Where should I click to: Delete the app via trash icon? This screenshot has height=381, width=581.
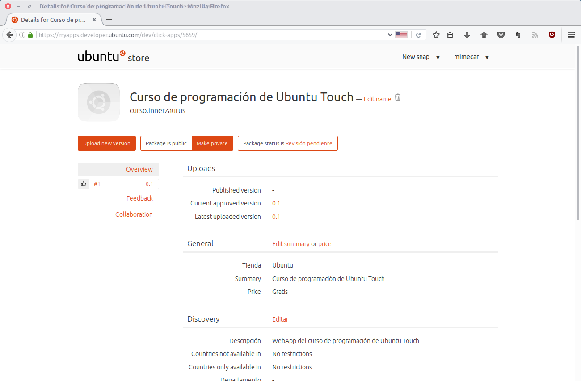coord(398,98)
